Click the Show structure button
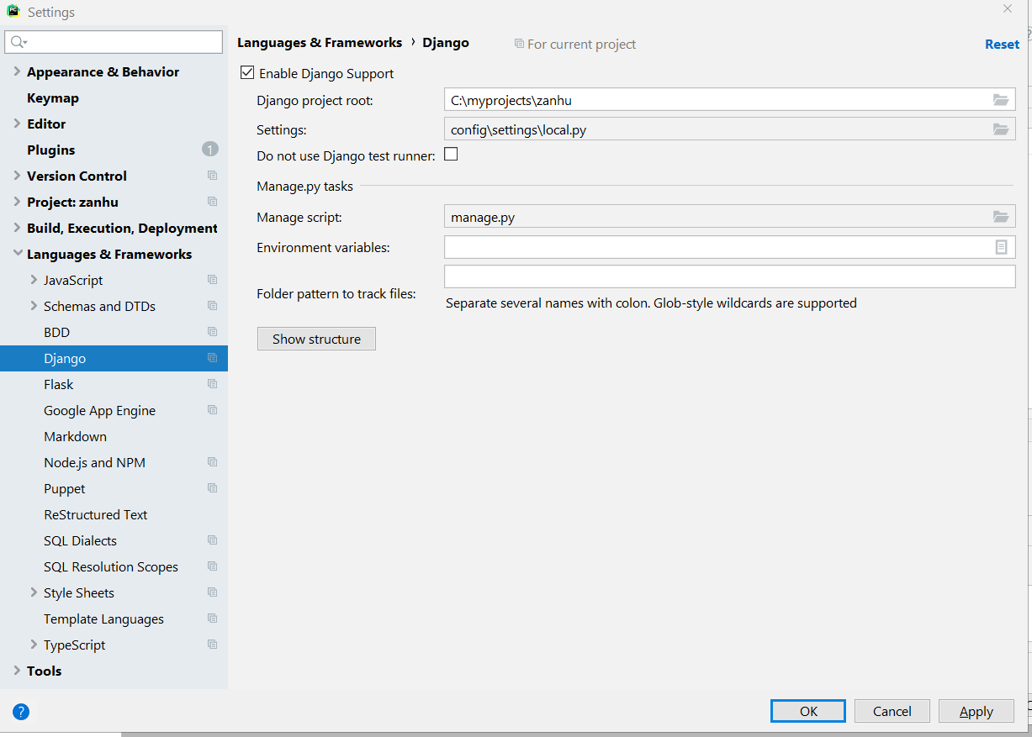This screenshot has height=737, width=1032. pyautogui.click(x=316, y=339)
